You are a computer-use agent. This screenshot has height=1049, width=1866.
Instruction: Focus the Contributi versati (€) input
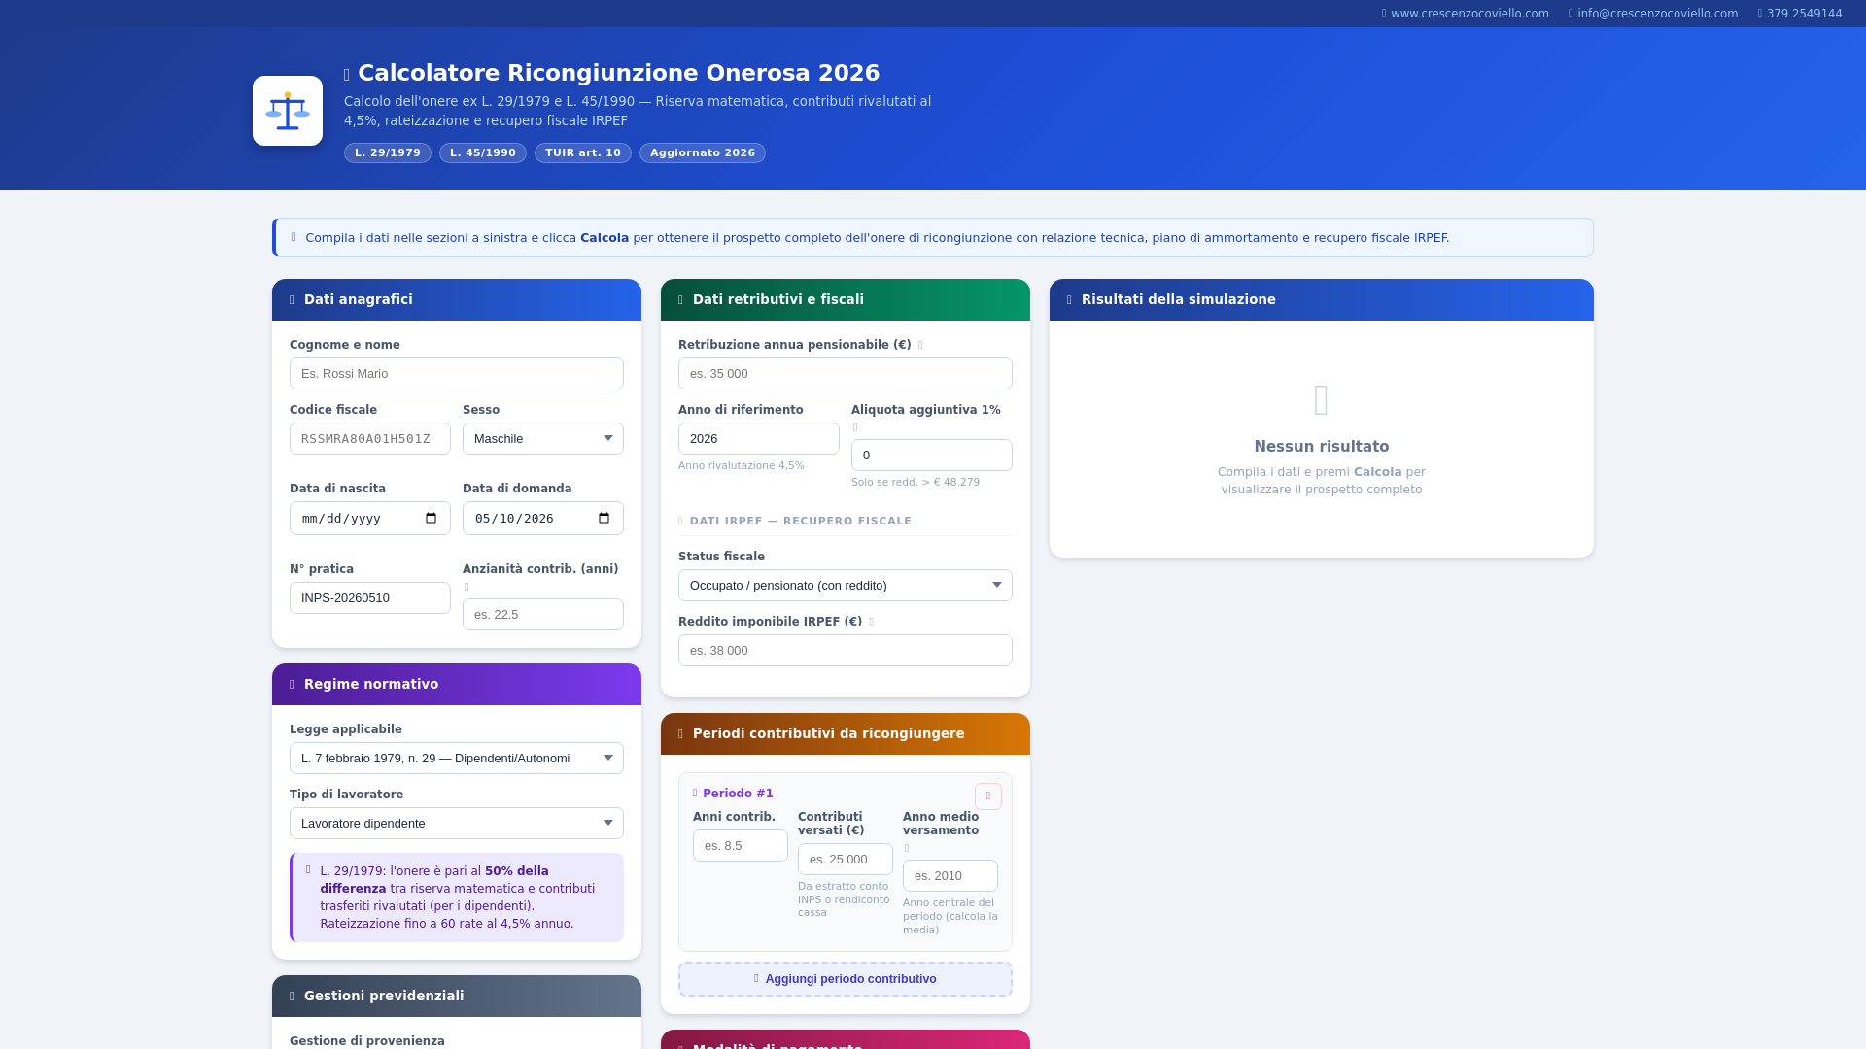tap(846, 860)
